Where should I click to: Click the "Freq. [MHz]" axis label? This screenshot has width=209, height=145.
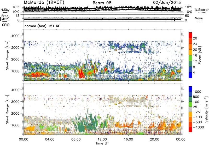point(5,18)
